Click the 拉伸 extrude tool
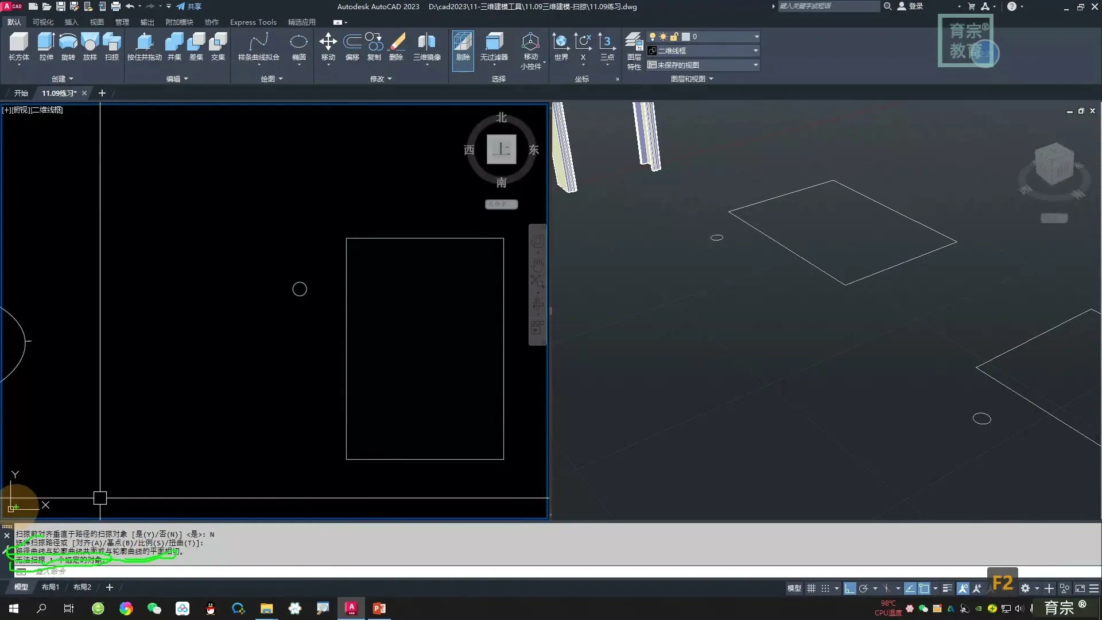This screenshot has height=620, width=1102. tap(46, 42)
